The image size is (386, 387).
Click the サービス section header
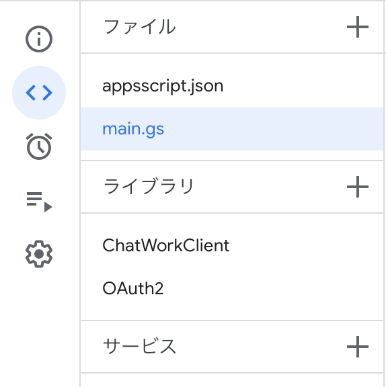pos(139,347)
